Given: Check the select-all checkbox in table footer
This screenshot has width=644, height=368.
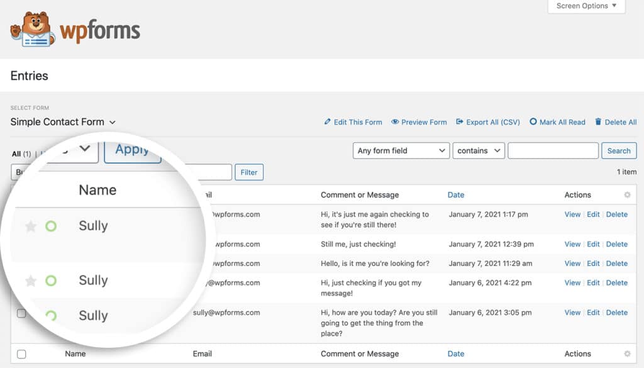Looking at the screenshot, I should [x=21, y=354].
